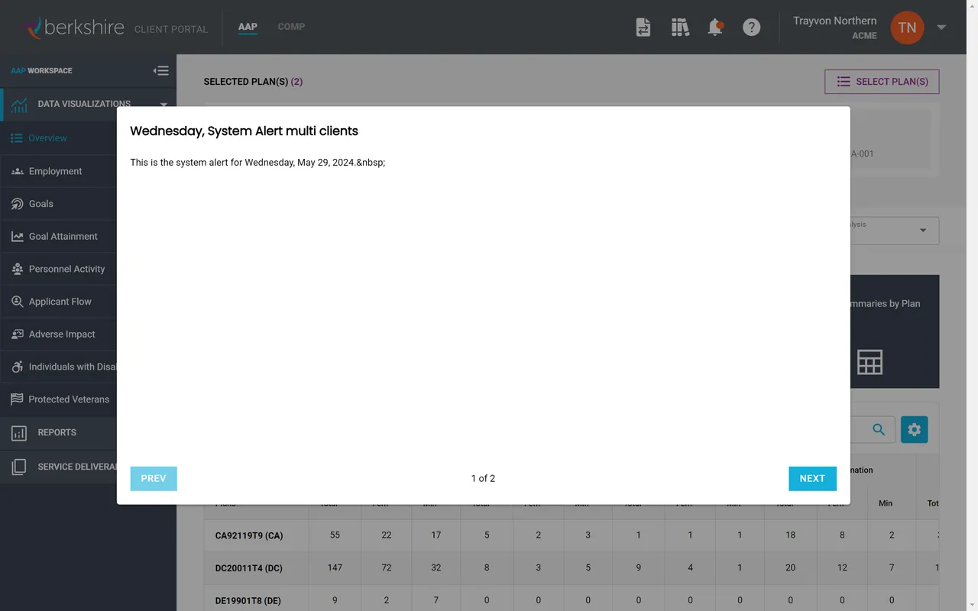Image resolution: width=978 pixels, height=611 pixels.
Task: Click the library/books icon in the top bar
Action: pos(680,27)
